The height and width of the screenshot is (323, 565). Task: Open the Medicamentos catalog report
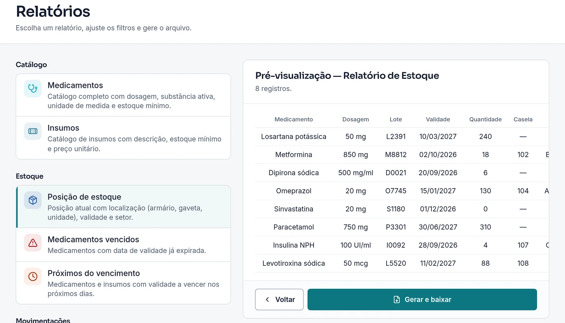pos(123,95)
